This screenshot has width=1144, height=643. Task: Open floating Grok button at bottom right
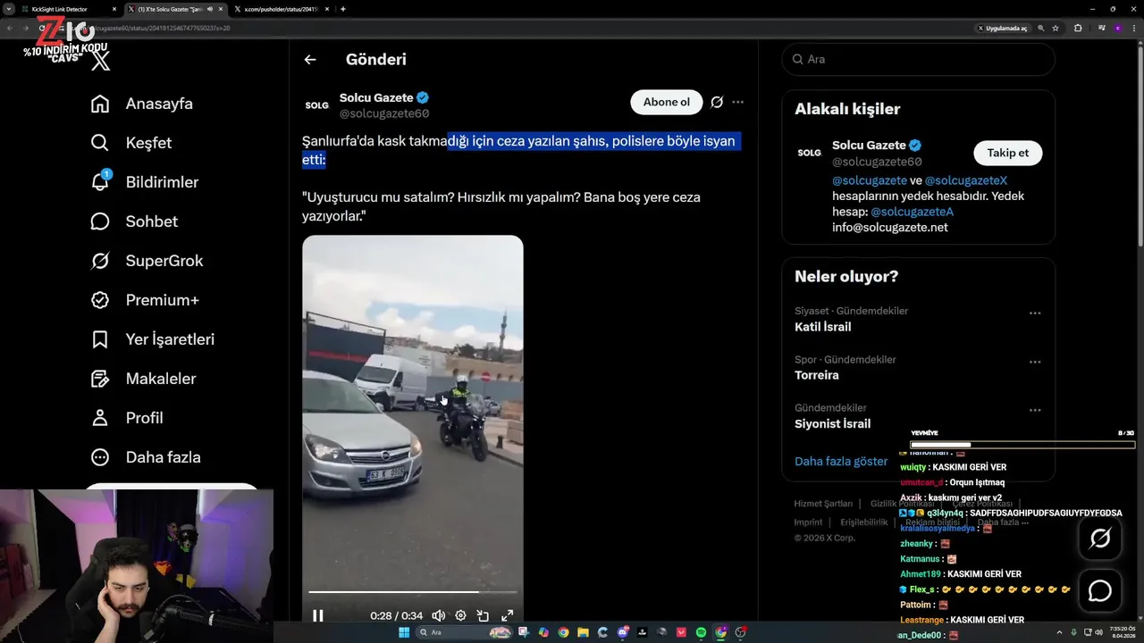(x=1099, y=538)
